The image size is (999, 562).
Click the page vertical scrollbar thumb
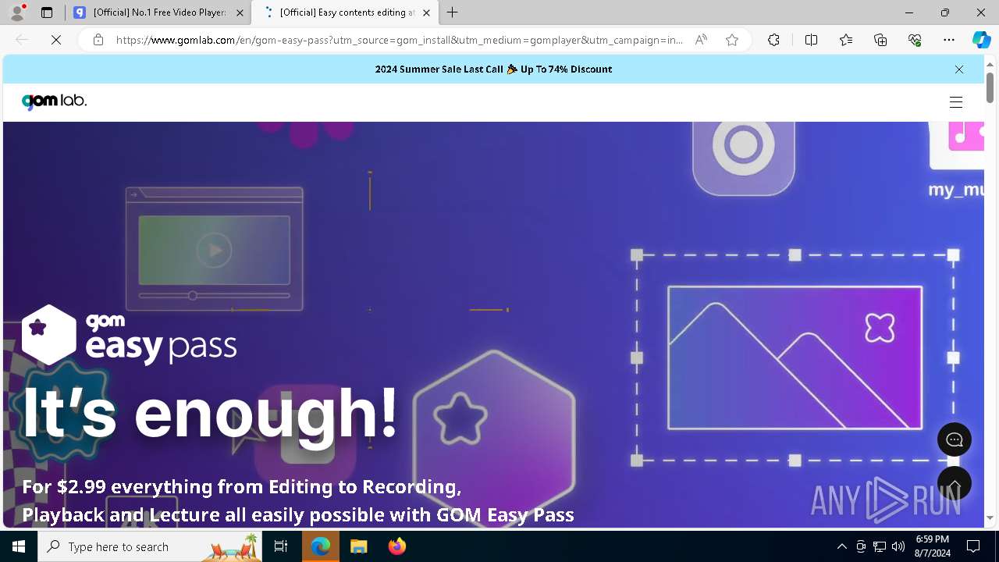(x=990, y=87)
